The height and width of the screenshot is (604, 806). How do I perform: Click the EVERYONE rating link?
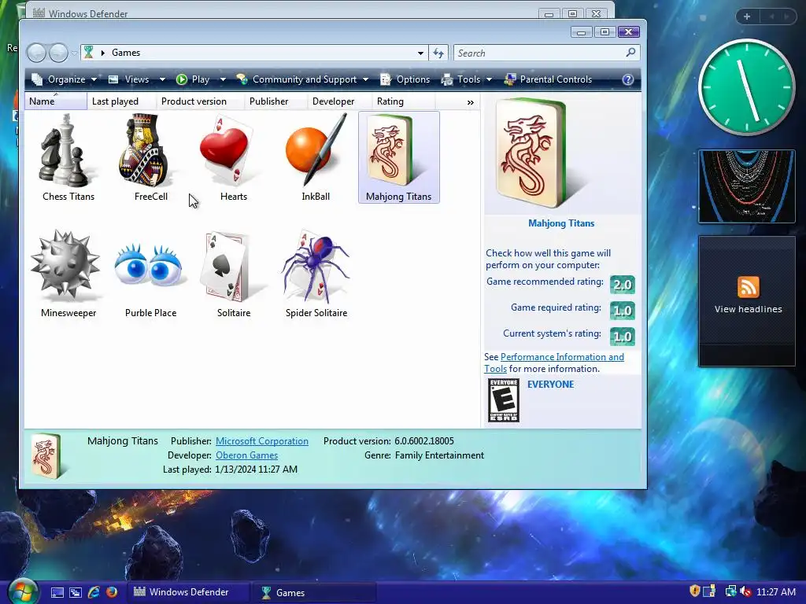pyautogui.click(x=550, y=384)
